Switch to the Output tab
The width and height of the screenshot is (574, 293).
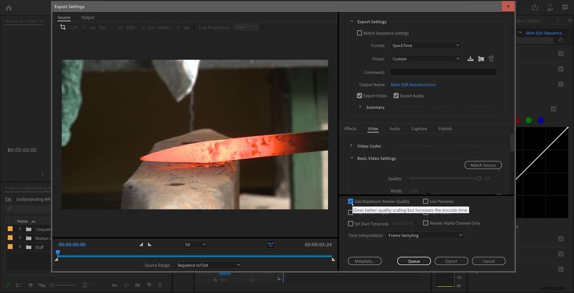87,17
